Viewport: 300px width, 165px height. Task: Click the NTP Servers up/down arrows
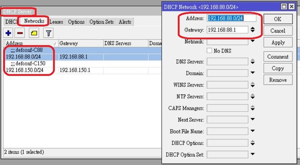tap(252, 96)
